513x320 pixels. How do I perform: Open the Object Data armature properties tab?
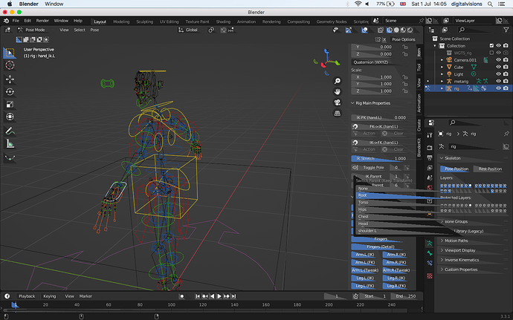430,244
